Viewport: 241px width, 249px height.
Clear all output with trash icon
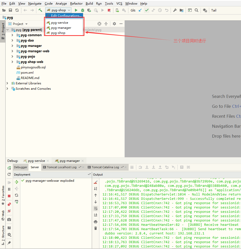tap(96, 228)
